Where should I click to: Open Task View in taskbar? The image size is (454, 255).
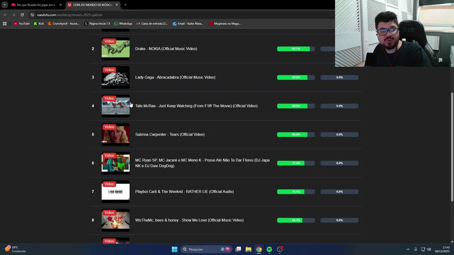[238, 249]
